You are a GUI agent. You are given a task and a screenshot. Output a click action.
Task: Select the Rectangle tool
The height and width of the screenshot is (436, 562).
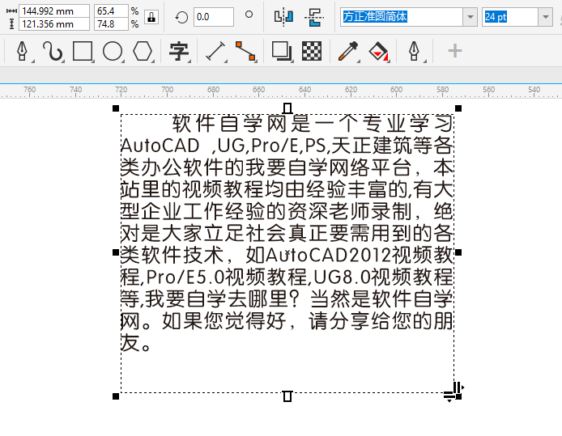83,51
